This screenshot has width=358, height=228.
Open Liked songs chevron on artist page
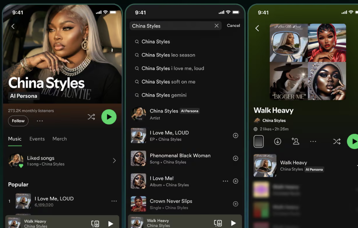click(x=114, y=161)
